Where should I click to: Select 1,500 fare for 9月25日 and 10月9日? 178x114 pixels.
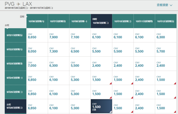pyautogui.click(x=101, y=92)
